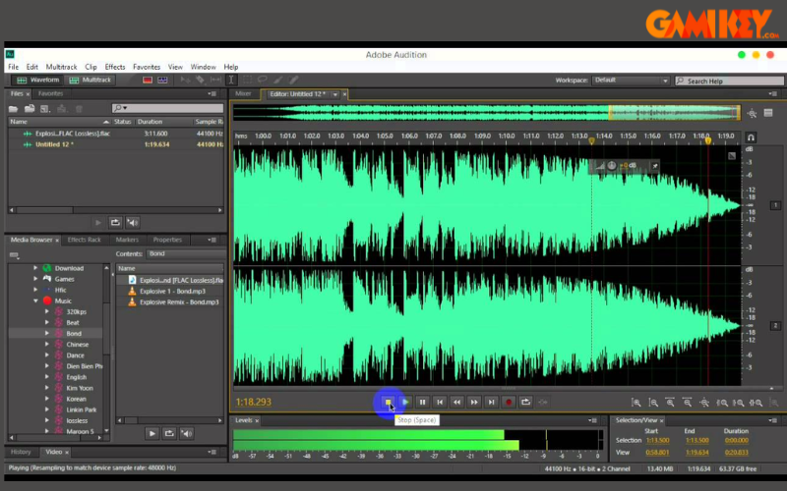Switch to the History tab
The image size is (787, 491).
tap(21, 452)
